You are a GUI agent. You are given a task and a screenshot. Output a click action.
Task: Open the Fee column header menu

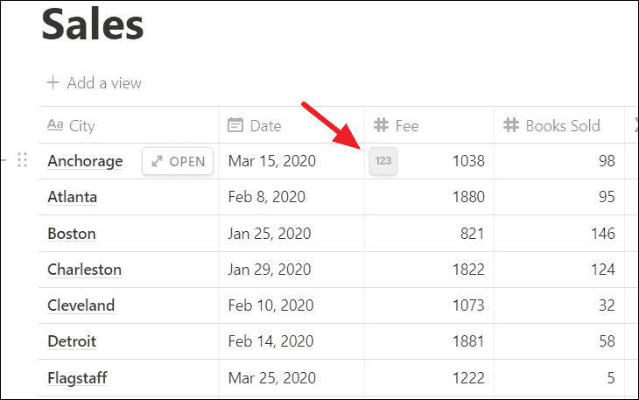[x=430, y=125]
